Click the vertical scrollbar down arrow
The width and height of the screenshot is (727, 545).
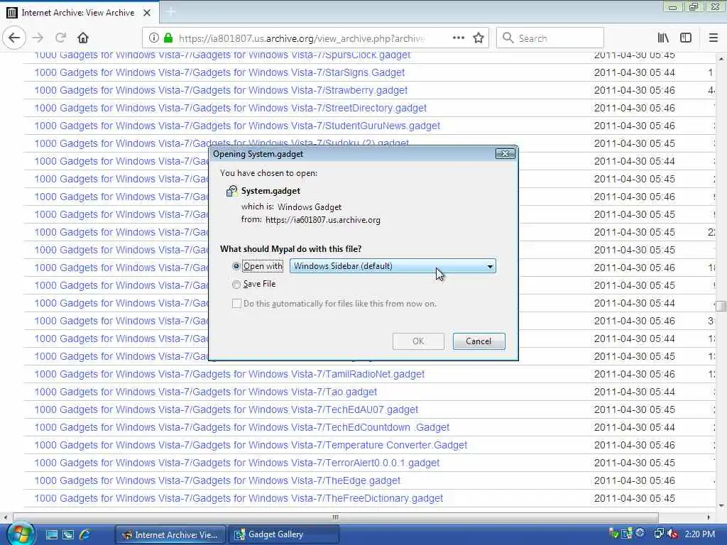pos(721,505)
